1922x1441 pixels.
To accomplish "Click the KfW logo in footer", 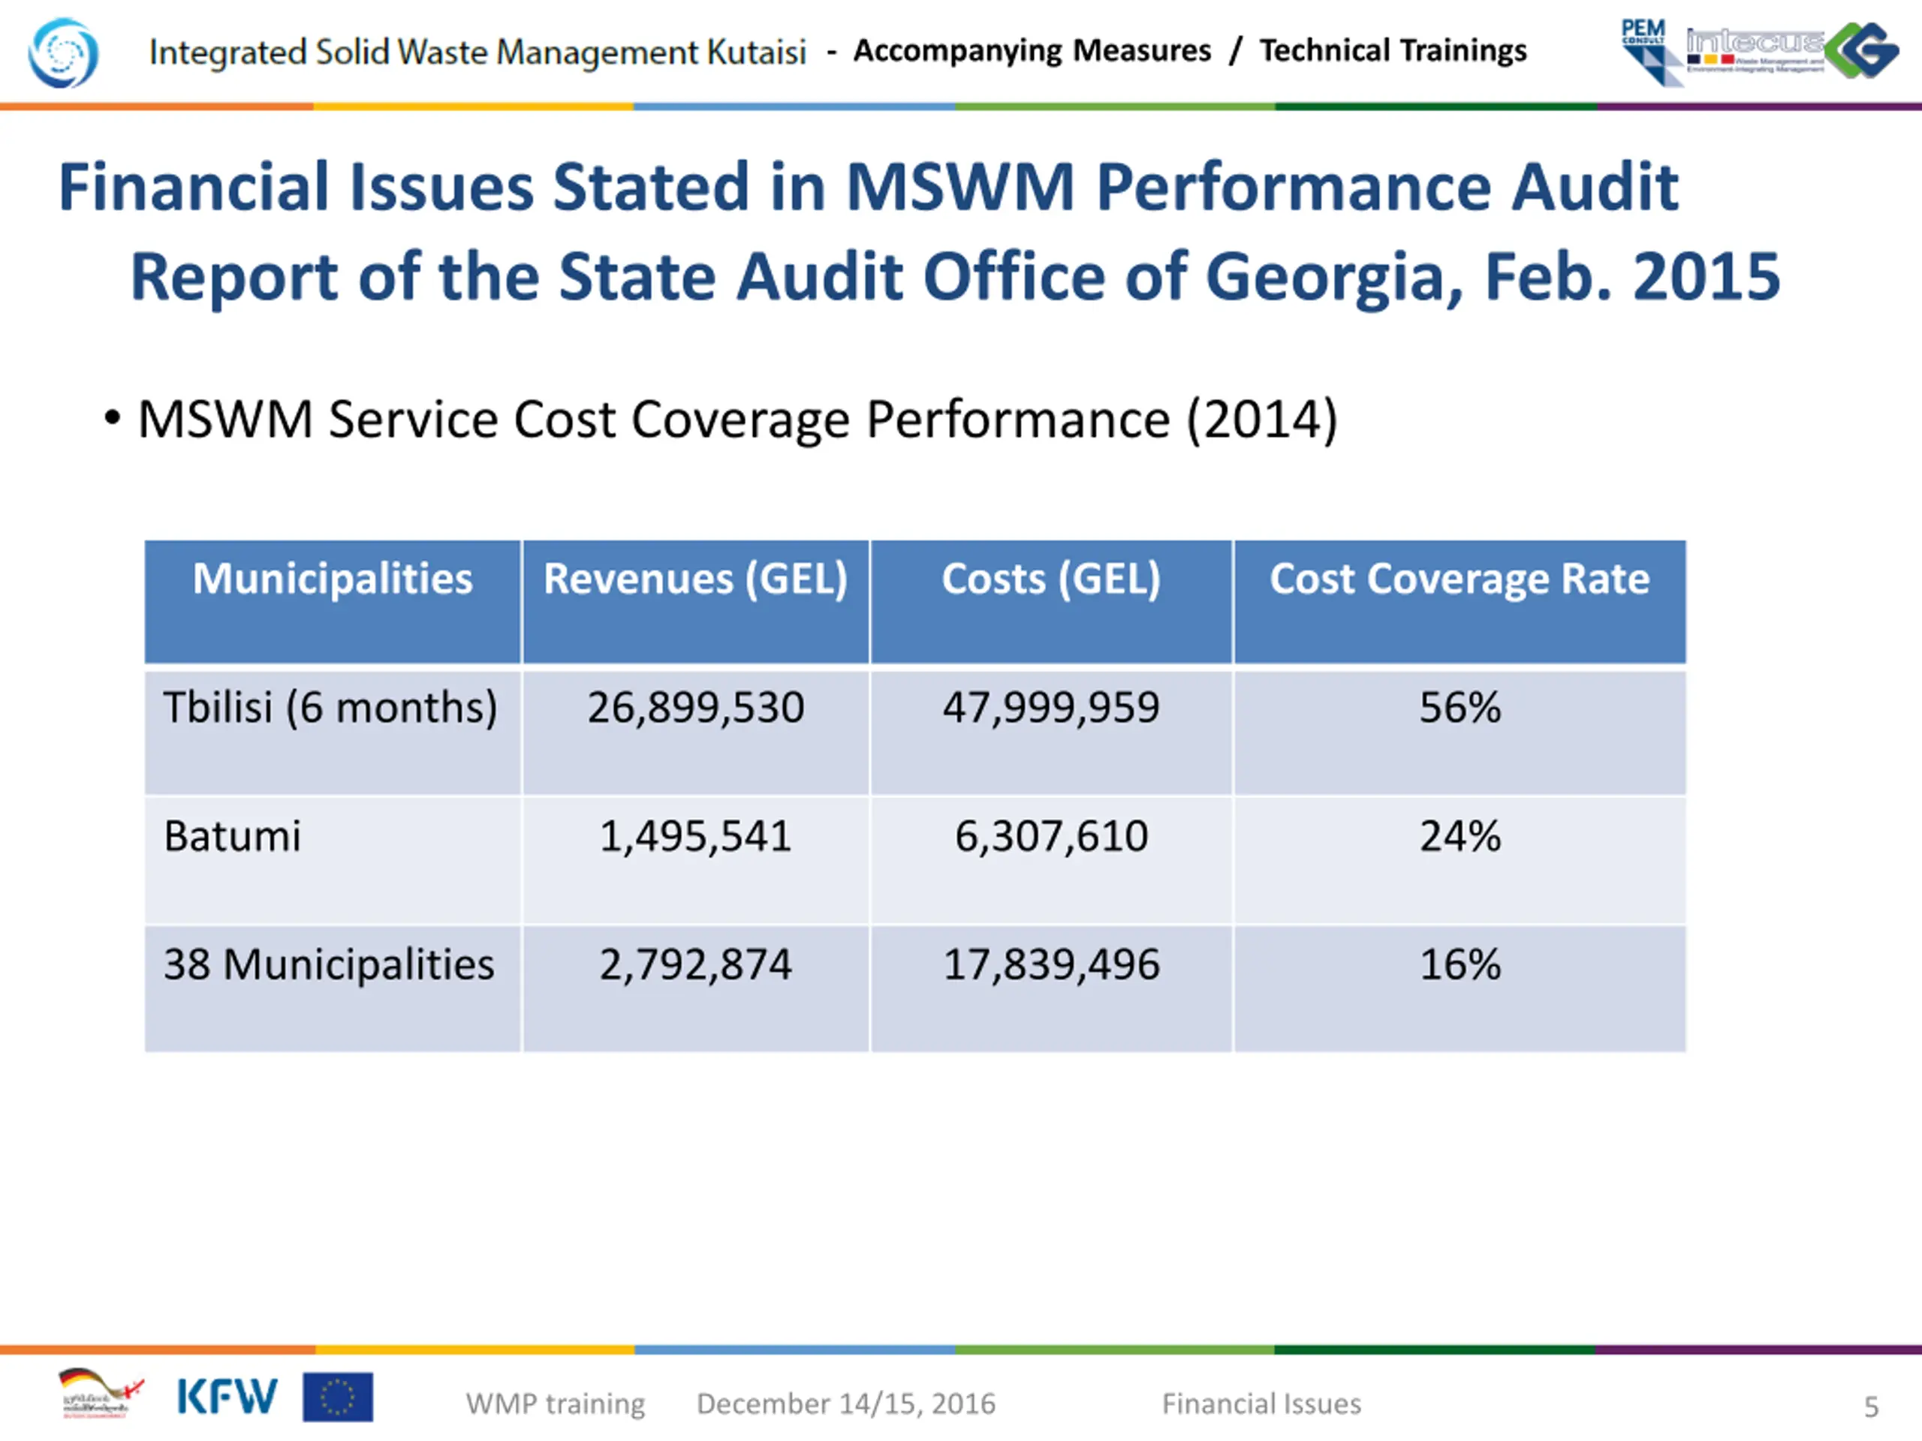I will point(227,1397).
